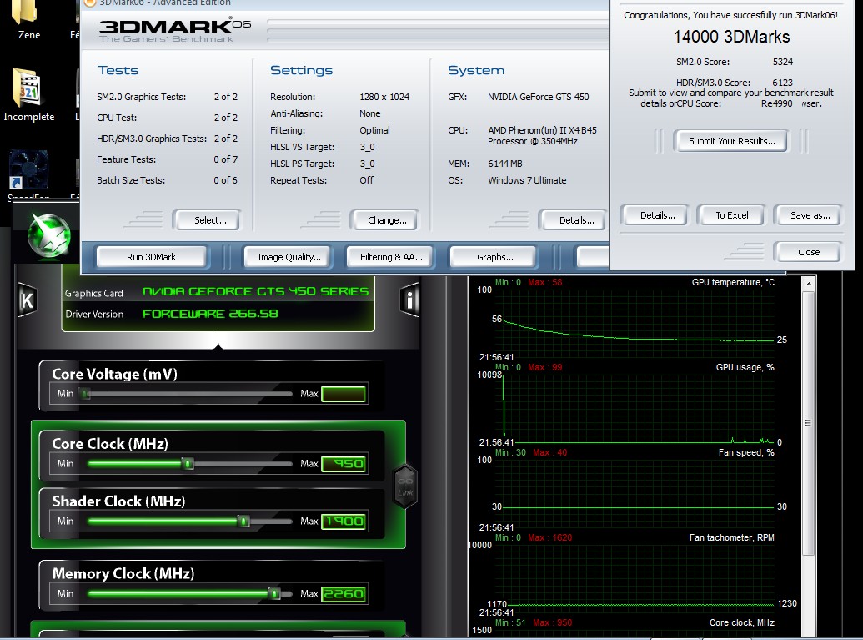Export results with To Excel
The width and height of the screenshot is (863, 640).
tap(731, 215)
